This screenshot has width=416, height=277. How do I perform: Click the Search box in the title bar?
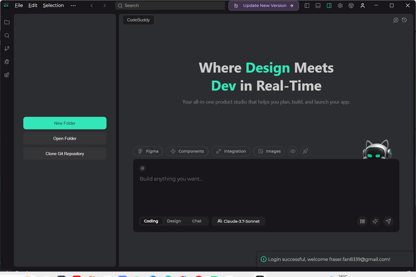(170, 6)
